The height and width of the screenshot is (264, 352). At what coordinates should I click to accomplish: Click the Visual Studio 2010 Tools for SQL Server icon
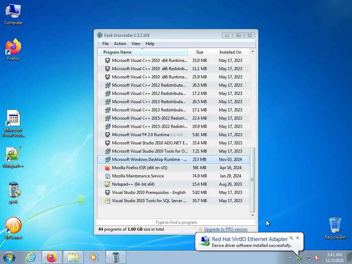tap(108, 201)
